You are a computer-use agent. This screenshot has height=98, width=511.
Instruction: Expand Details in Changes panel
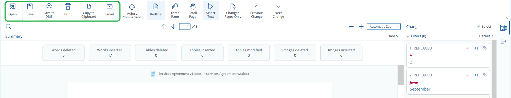tap(486, 36)
